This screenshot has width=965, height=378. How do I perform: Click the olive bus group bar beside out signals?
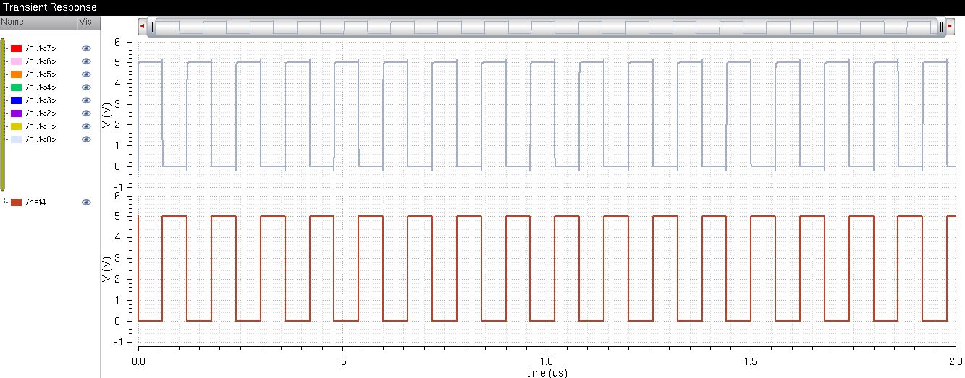pos(3,115)
